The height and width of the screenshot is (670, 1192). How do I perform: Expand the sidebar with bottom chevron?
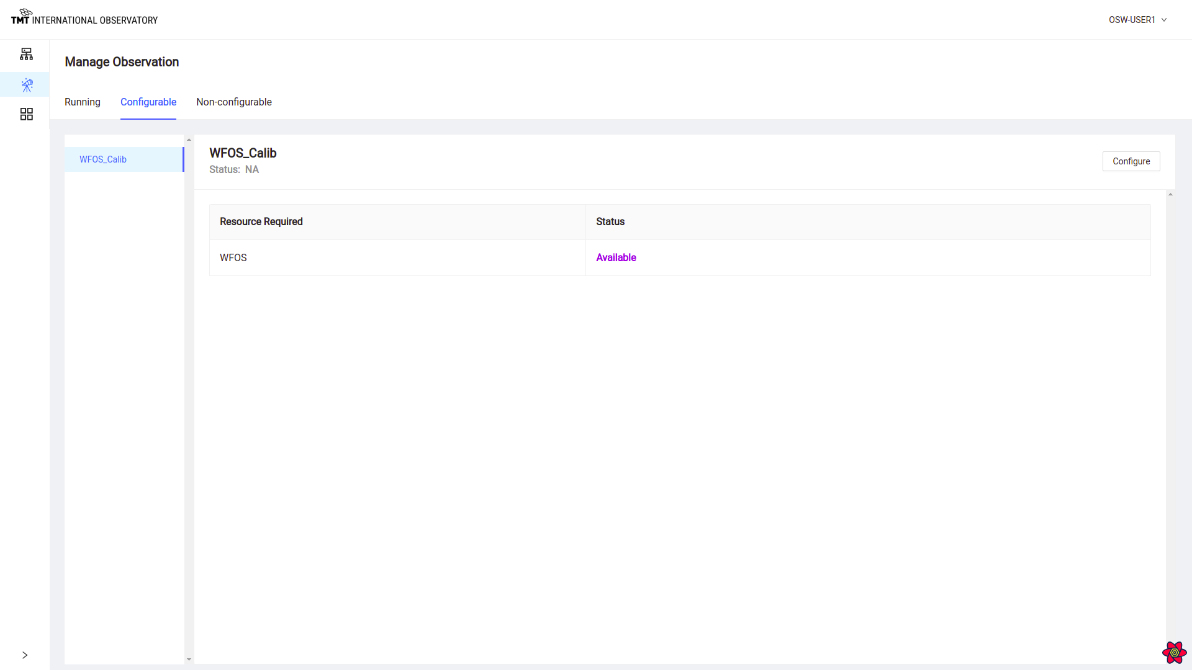point(25,655)
